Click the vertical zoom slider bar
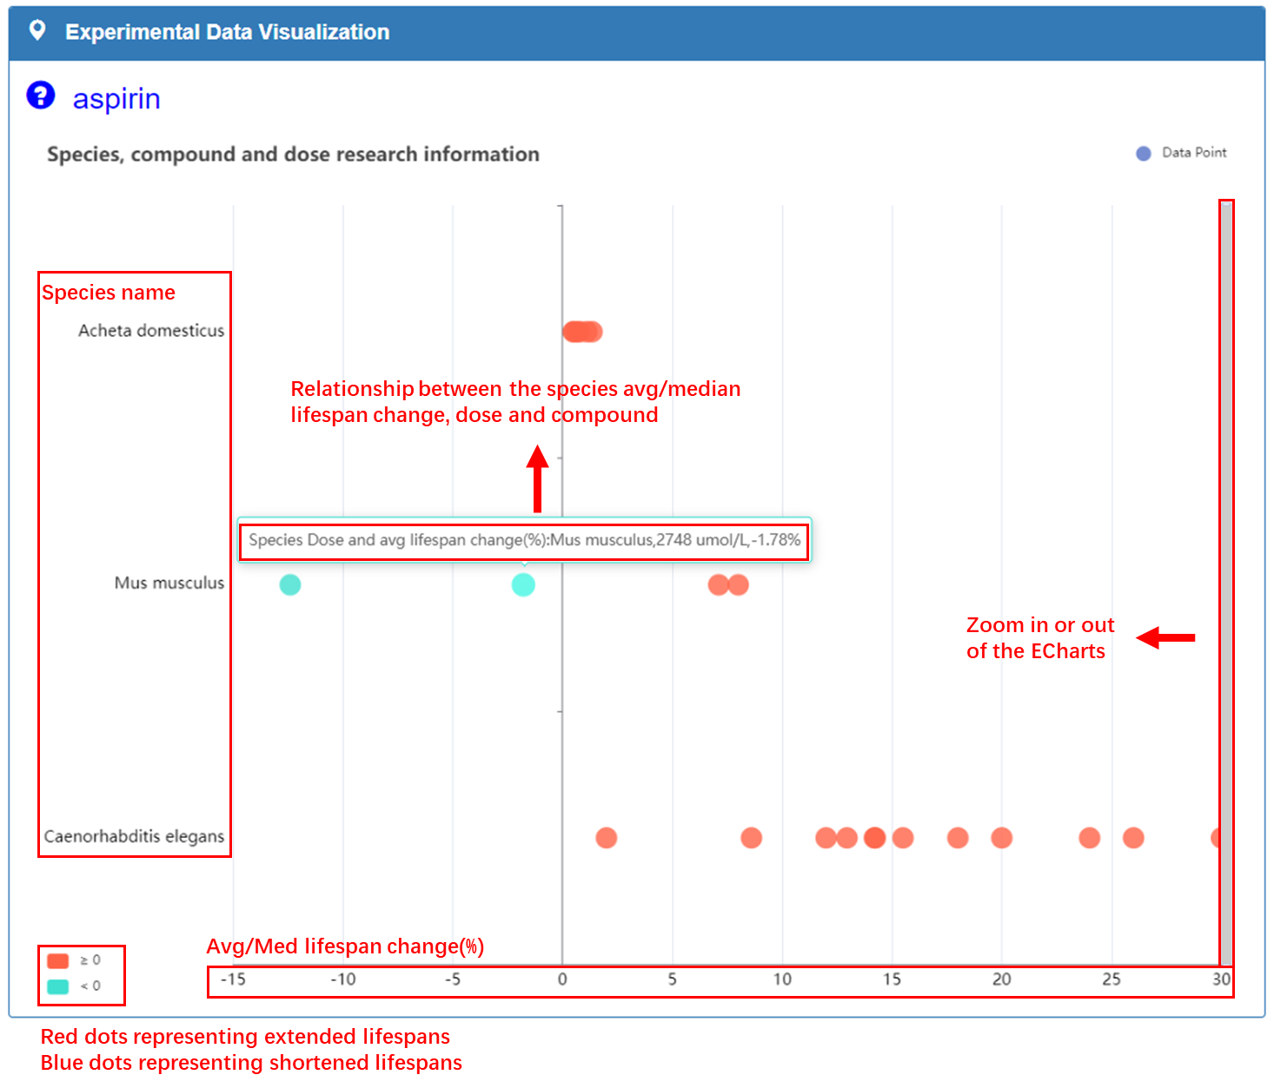 point(1225,582)
